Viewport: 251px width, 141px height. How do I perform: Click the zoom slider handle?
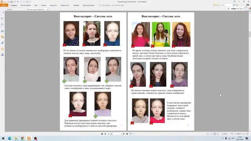(x=238, y=134)
